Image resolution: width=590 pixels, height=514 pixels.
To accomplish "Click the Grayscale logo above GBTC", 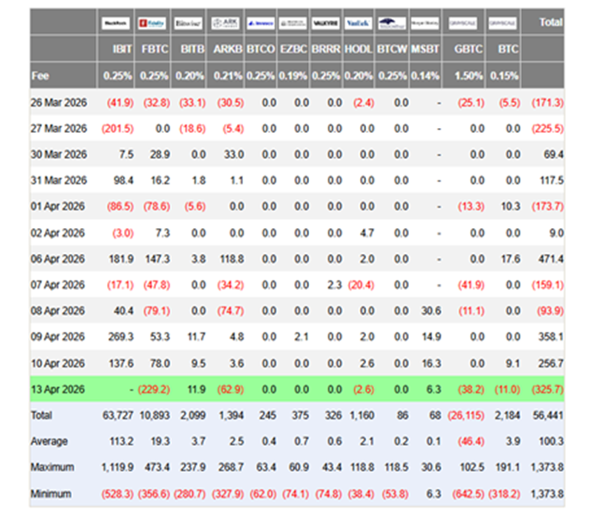I will click(x=463, y=23).
